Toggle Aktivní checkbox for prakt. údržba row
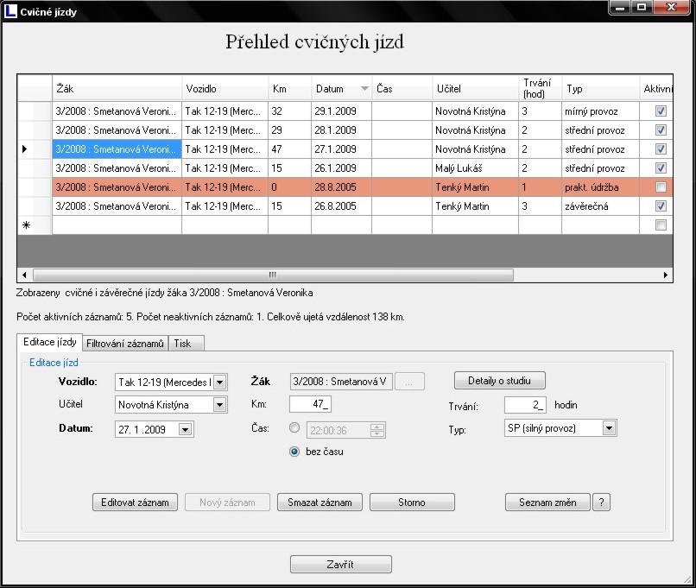This screenshot has width=696, height=588. click(661, 187)
